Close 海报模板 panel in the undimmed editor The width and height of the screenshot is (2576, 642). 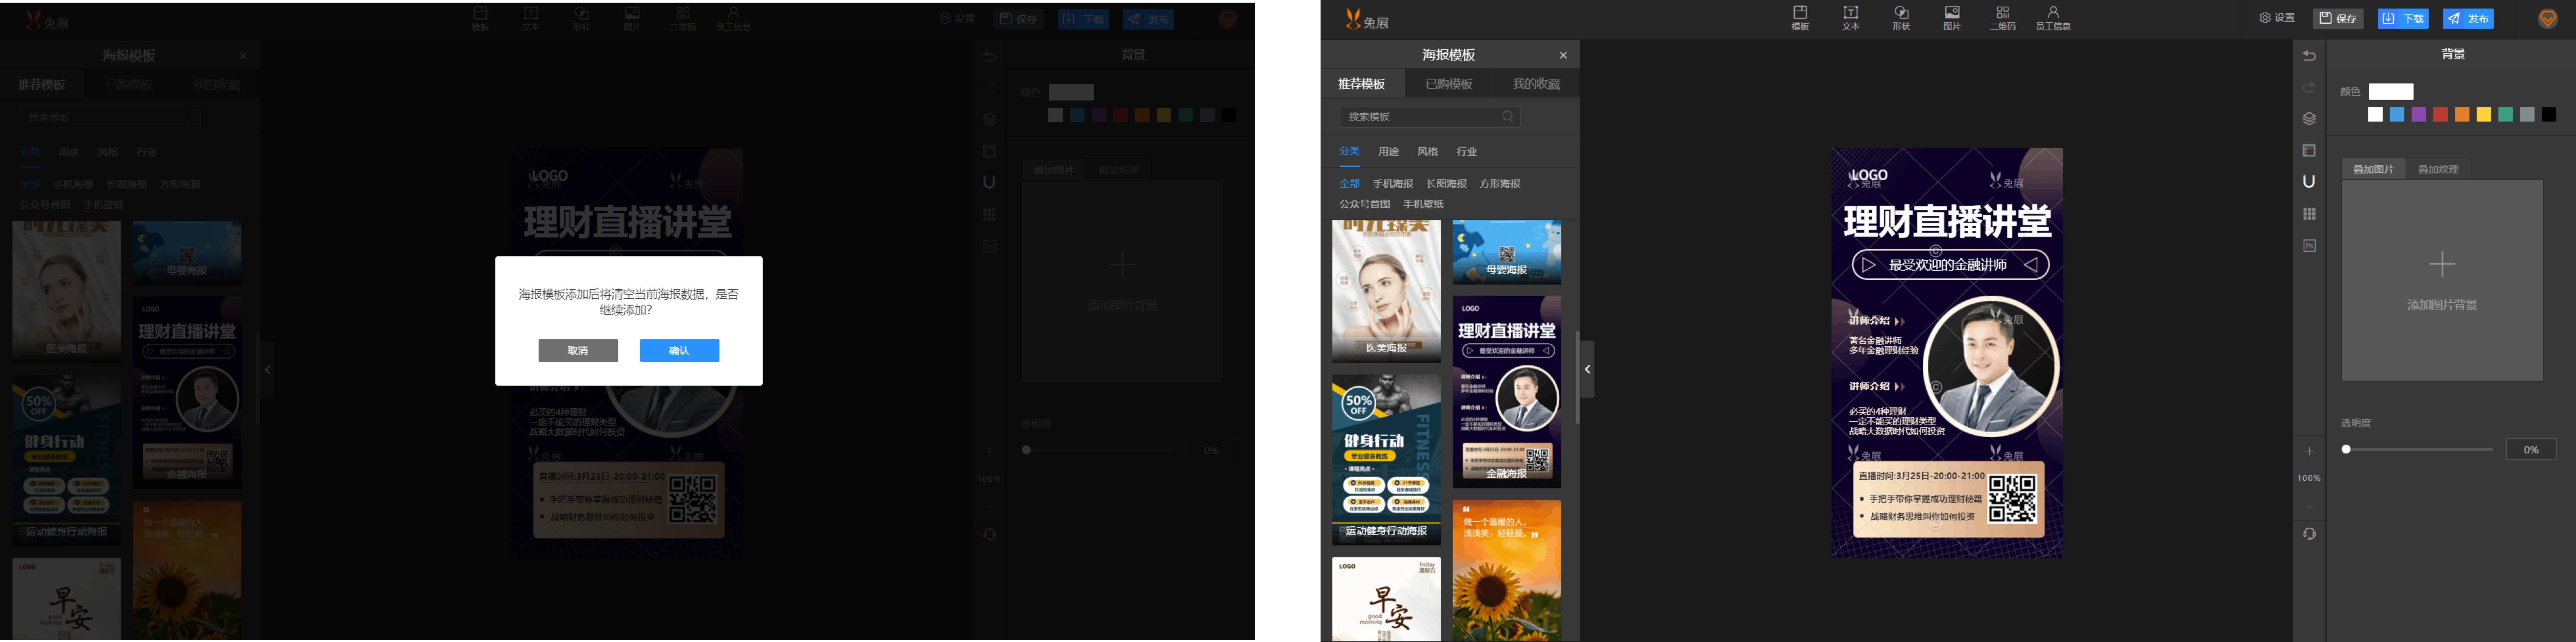[1563, 55]
